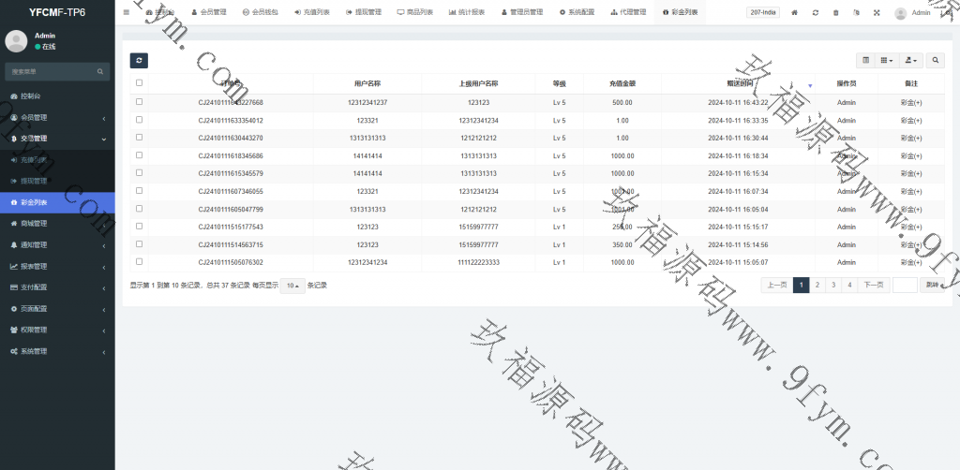The height and width of the screenshot is (470, 960).
Task: Go to page 2 of results
Action: coord(817,285)
